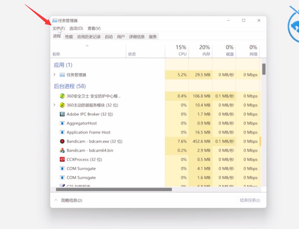The image size is (299, 229).
Task: Expand the 任务管理器 app row
Action: 54,75
